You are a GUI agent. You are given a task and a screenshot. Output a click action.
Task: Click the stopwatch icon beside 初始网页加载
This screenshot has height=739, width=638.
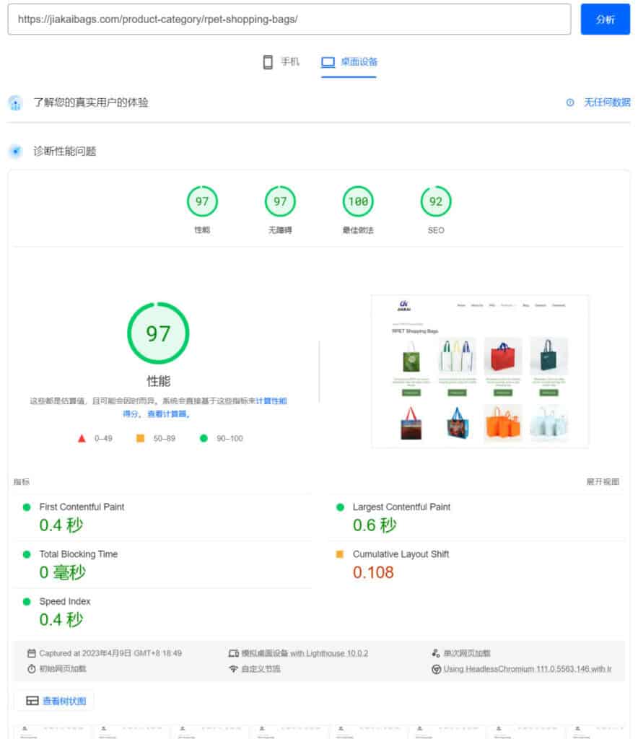click(x=32, y=669)
